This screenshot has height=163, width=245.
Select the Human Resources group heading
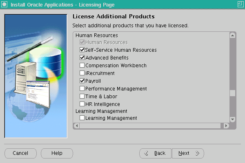[x=97, y=35]
